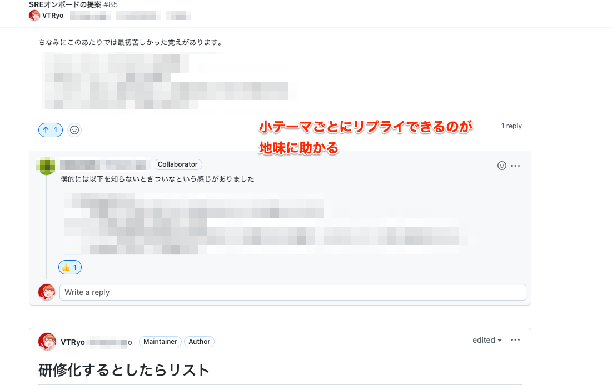The image size is (612, 390).
Task: Open VTRyo's avatar on the lower comment
Action: tap(47, 342)
